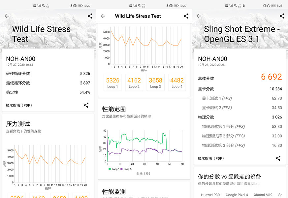Tap 显卡分数 value 10 234

click(x=276, y=89)
